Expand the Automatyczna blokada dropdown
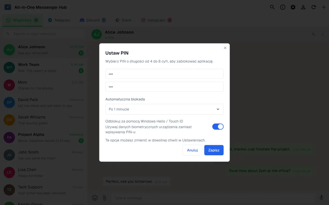Screen dimensions: 329x205 tap(164, 109)
